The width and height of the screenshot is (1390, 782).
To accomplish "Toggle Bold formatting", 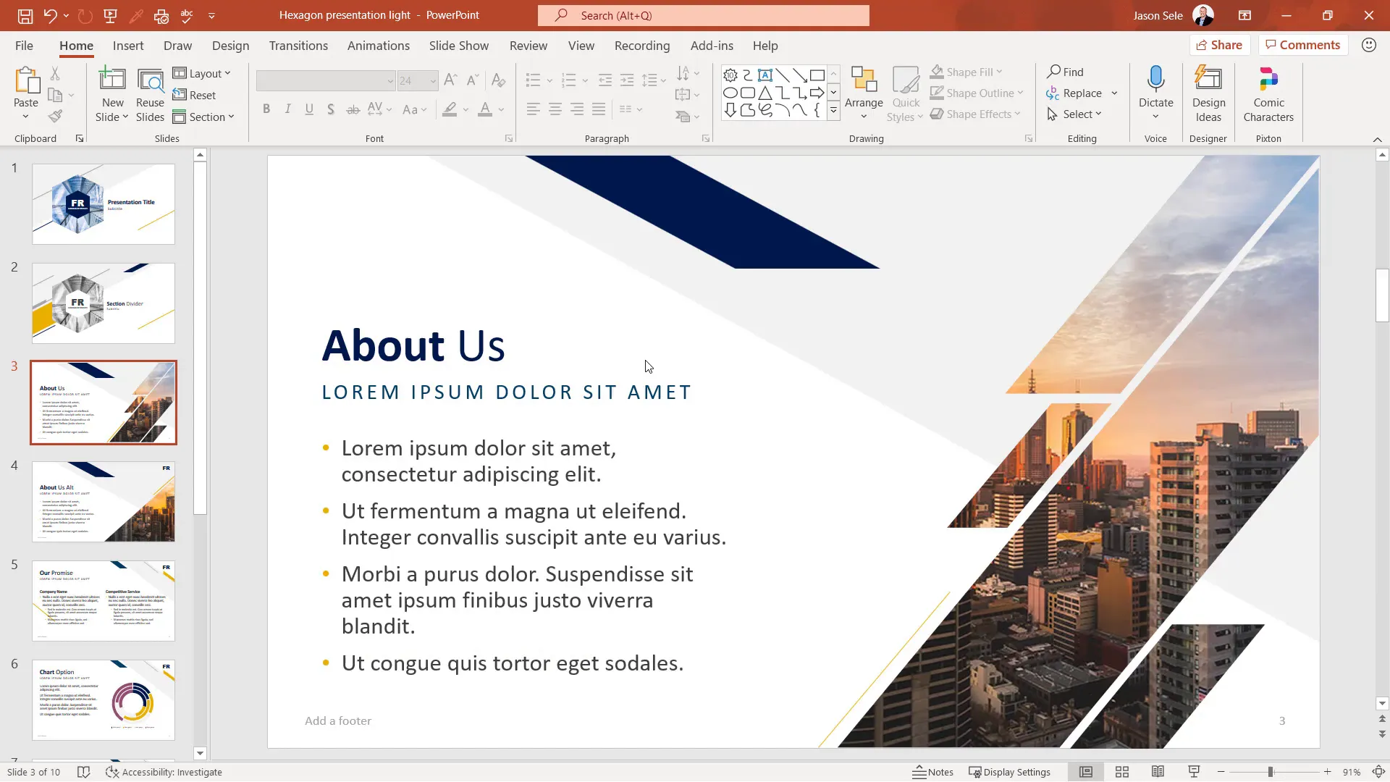I will (266, 109).
